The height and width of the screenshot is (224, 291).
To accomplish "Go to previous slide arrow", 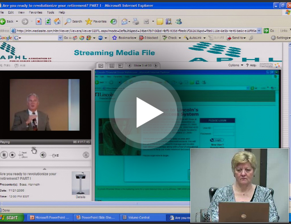I will pos(129,65).
